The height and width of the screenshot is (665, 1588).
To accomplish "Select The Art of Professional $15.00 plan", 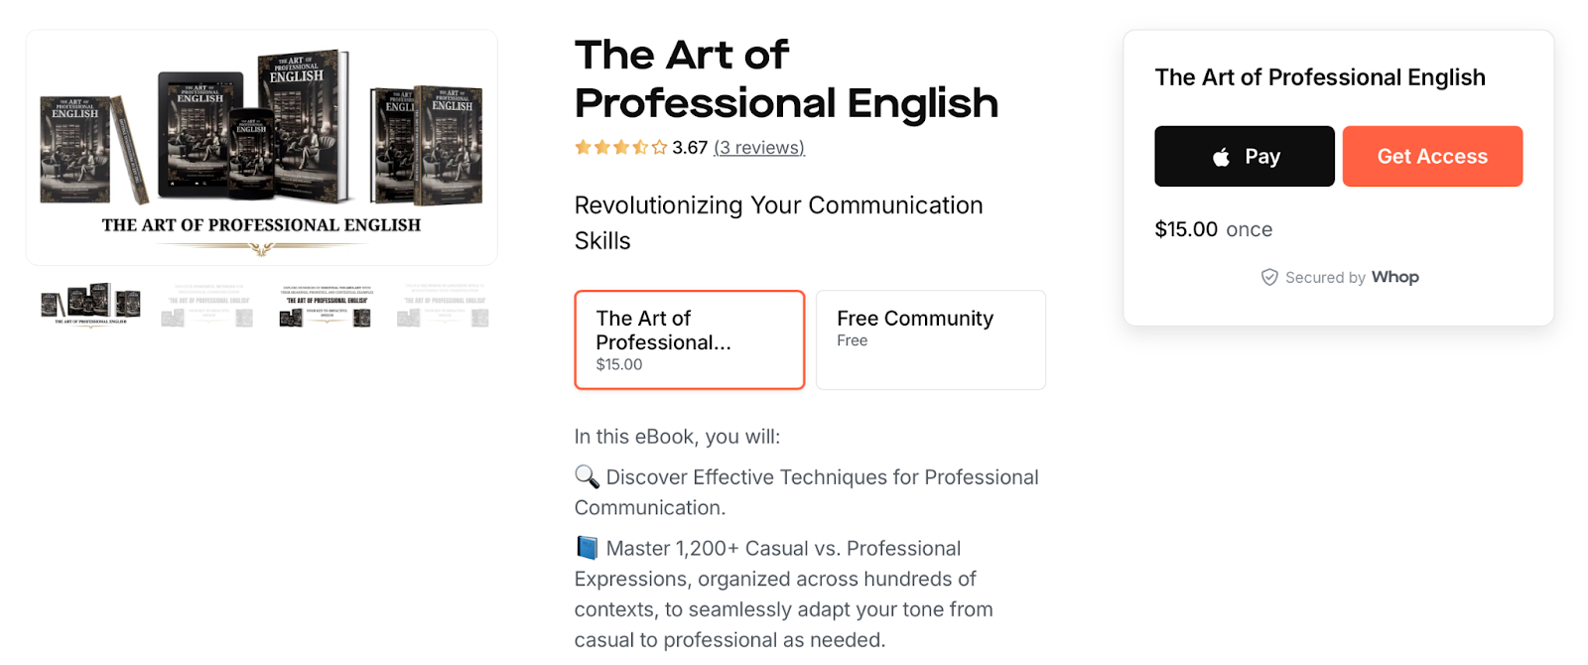I will coord(689,339).
